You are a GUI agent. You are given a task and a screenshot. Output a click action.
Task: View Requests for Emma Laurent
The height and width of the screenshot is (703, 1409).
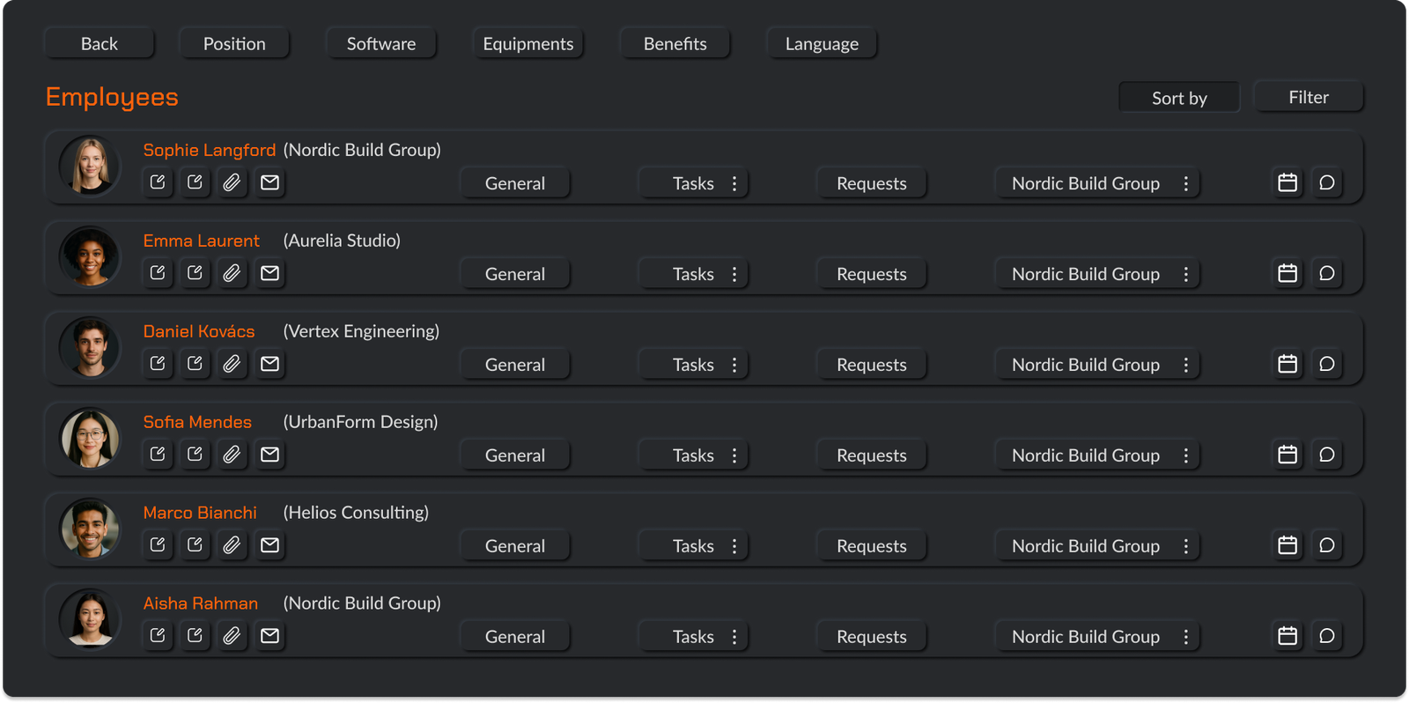(872, 274)
